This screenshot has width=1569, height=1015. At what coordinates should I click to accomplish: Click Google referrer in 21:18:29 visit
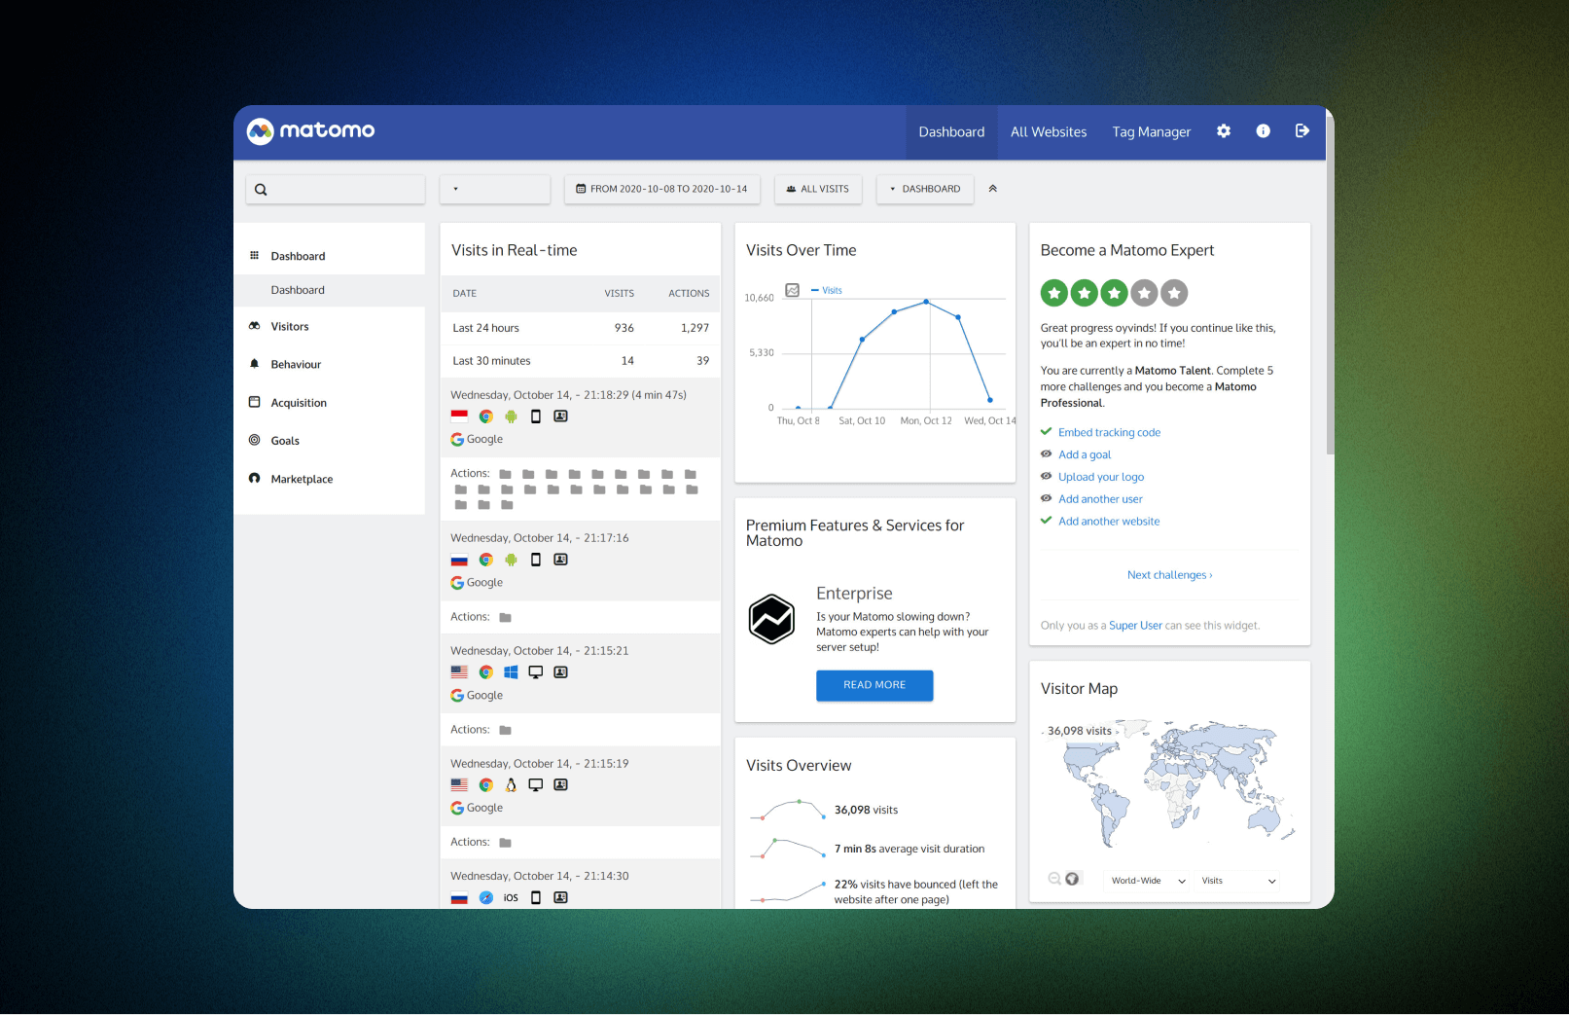pyautogui.click(x=477, y=440)
